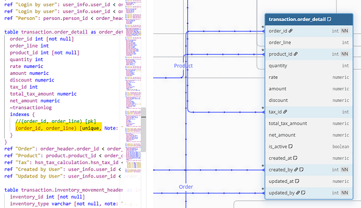Viewport: 361px width, 208px height.
Task: Click the commented '//(order_id, order_line) [pk]' line
Action: click(x=55, y=121)
